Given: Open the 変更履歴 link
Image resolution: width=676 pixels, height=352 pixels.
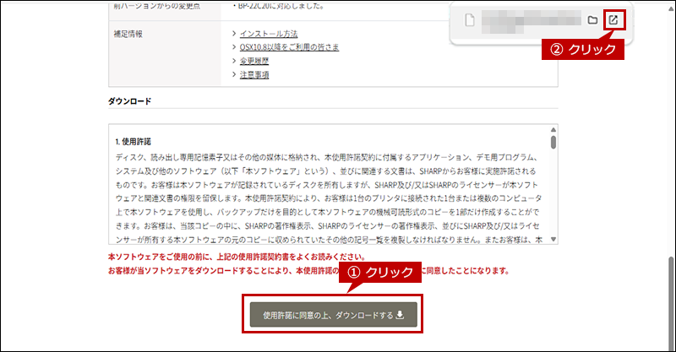Looking at the screenshot, I should (253, 61).
